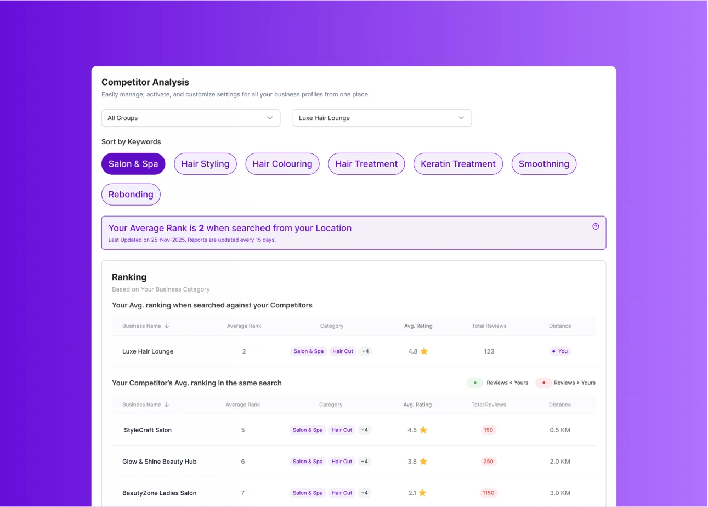Image resolution: width=708 pixels, height=507 pixels.
Task: Open the All Groups dropdown
Action: (191, 118)
